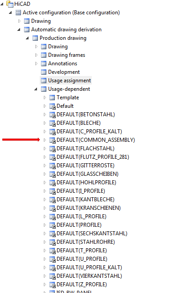Screen dimensions: 172x293
Task: Click the HiCAD root folder icon
Action: tap(10, 4)
